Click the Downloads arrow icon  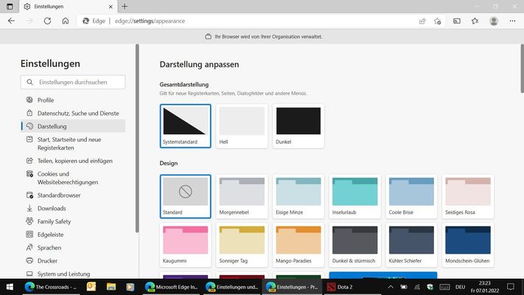pyautogui.click(x=29, y=208)
